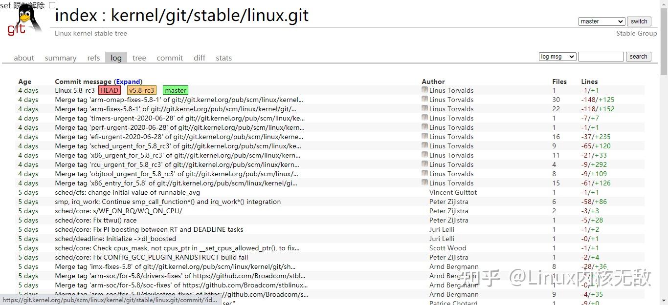
Task: Toggle the 限制解除 checkbox at top left
Action: tap(52, 4)
